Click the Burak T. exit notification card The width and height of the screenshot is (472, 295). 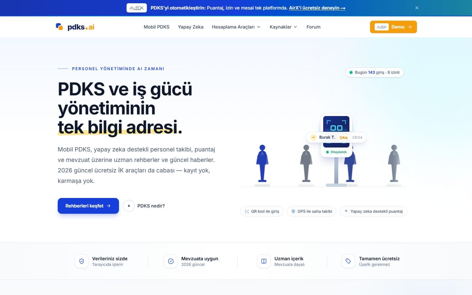[x=336, y=137]
